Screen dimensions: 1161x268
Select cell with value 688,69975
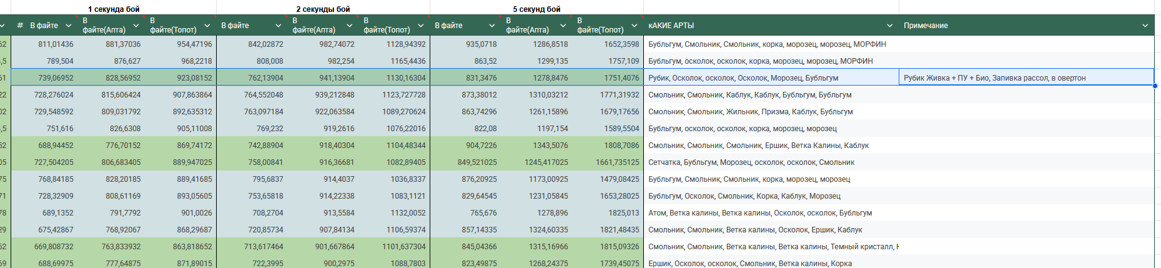point(44,262)
